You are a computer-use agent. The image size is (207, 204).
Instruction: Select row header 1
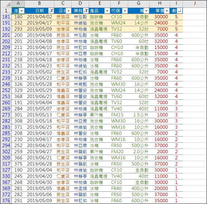click(x=6, y=11)
